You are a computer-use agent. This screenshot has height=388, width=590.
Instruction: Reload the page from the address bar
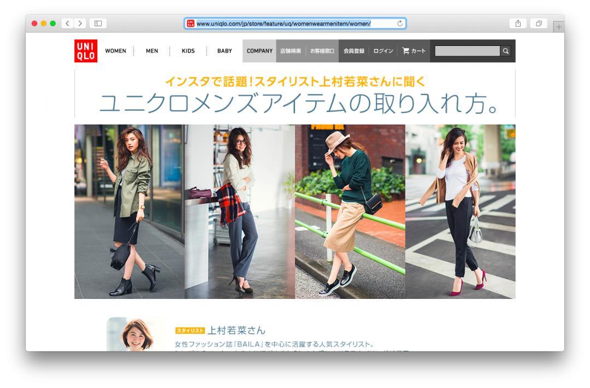(399, 23)
